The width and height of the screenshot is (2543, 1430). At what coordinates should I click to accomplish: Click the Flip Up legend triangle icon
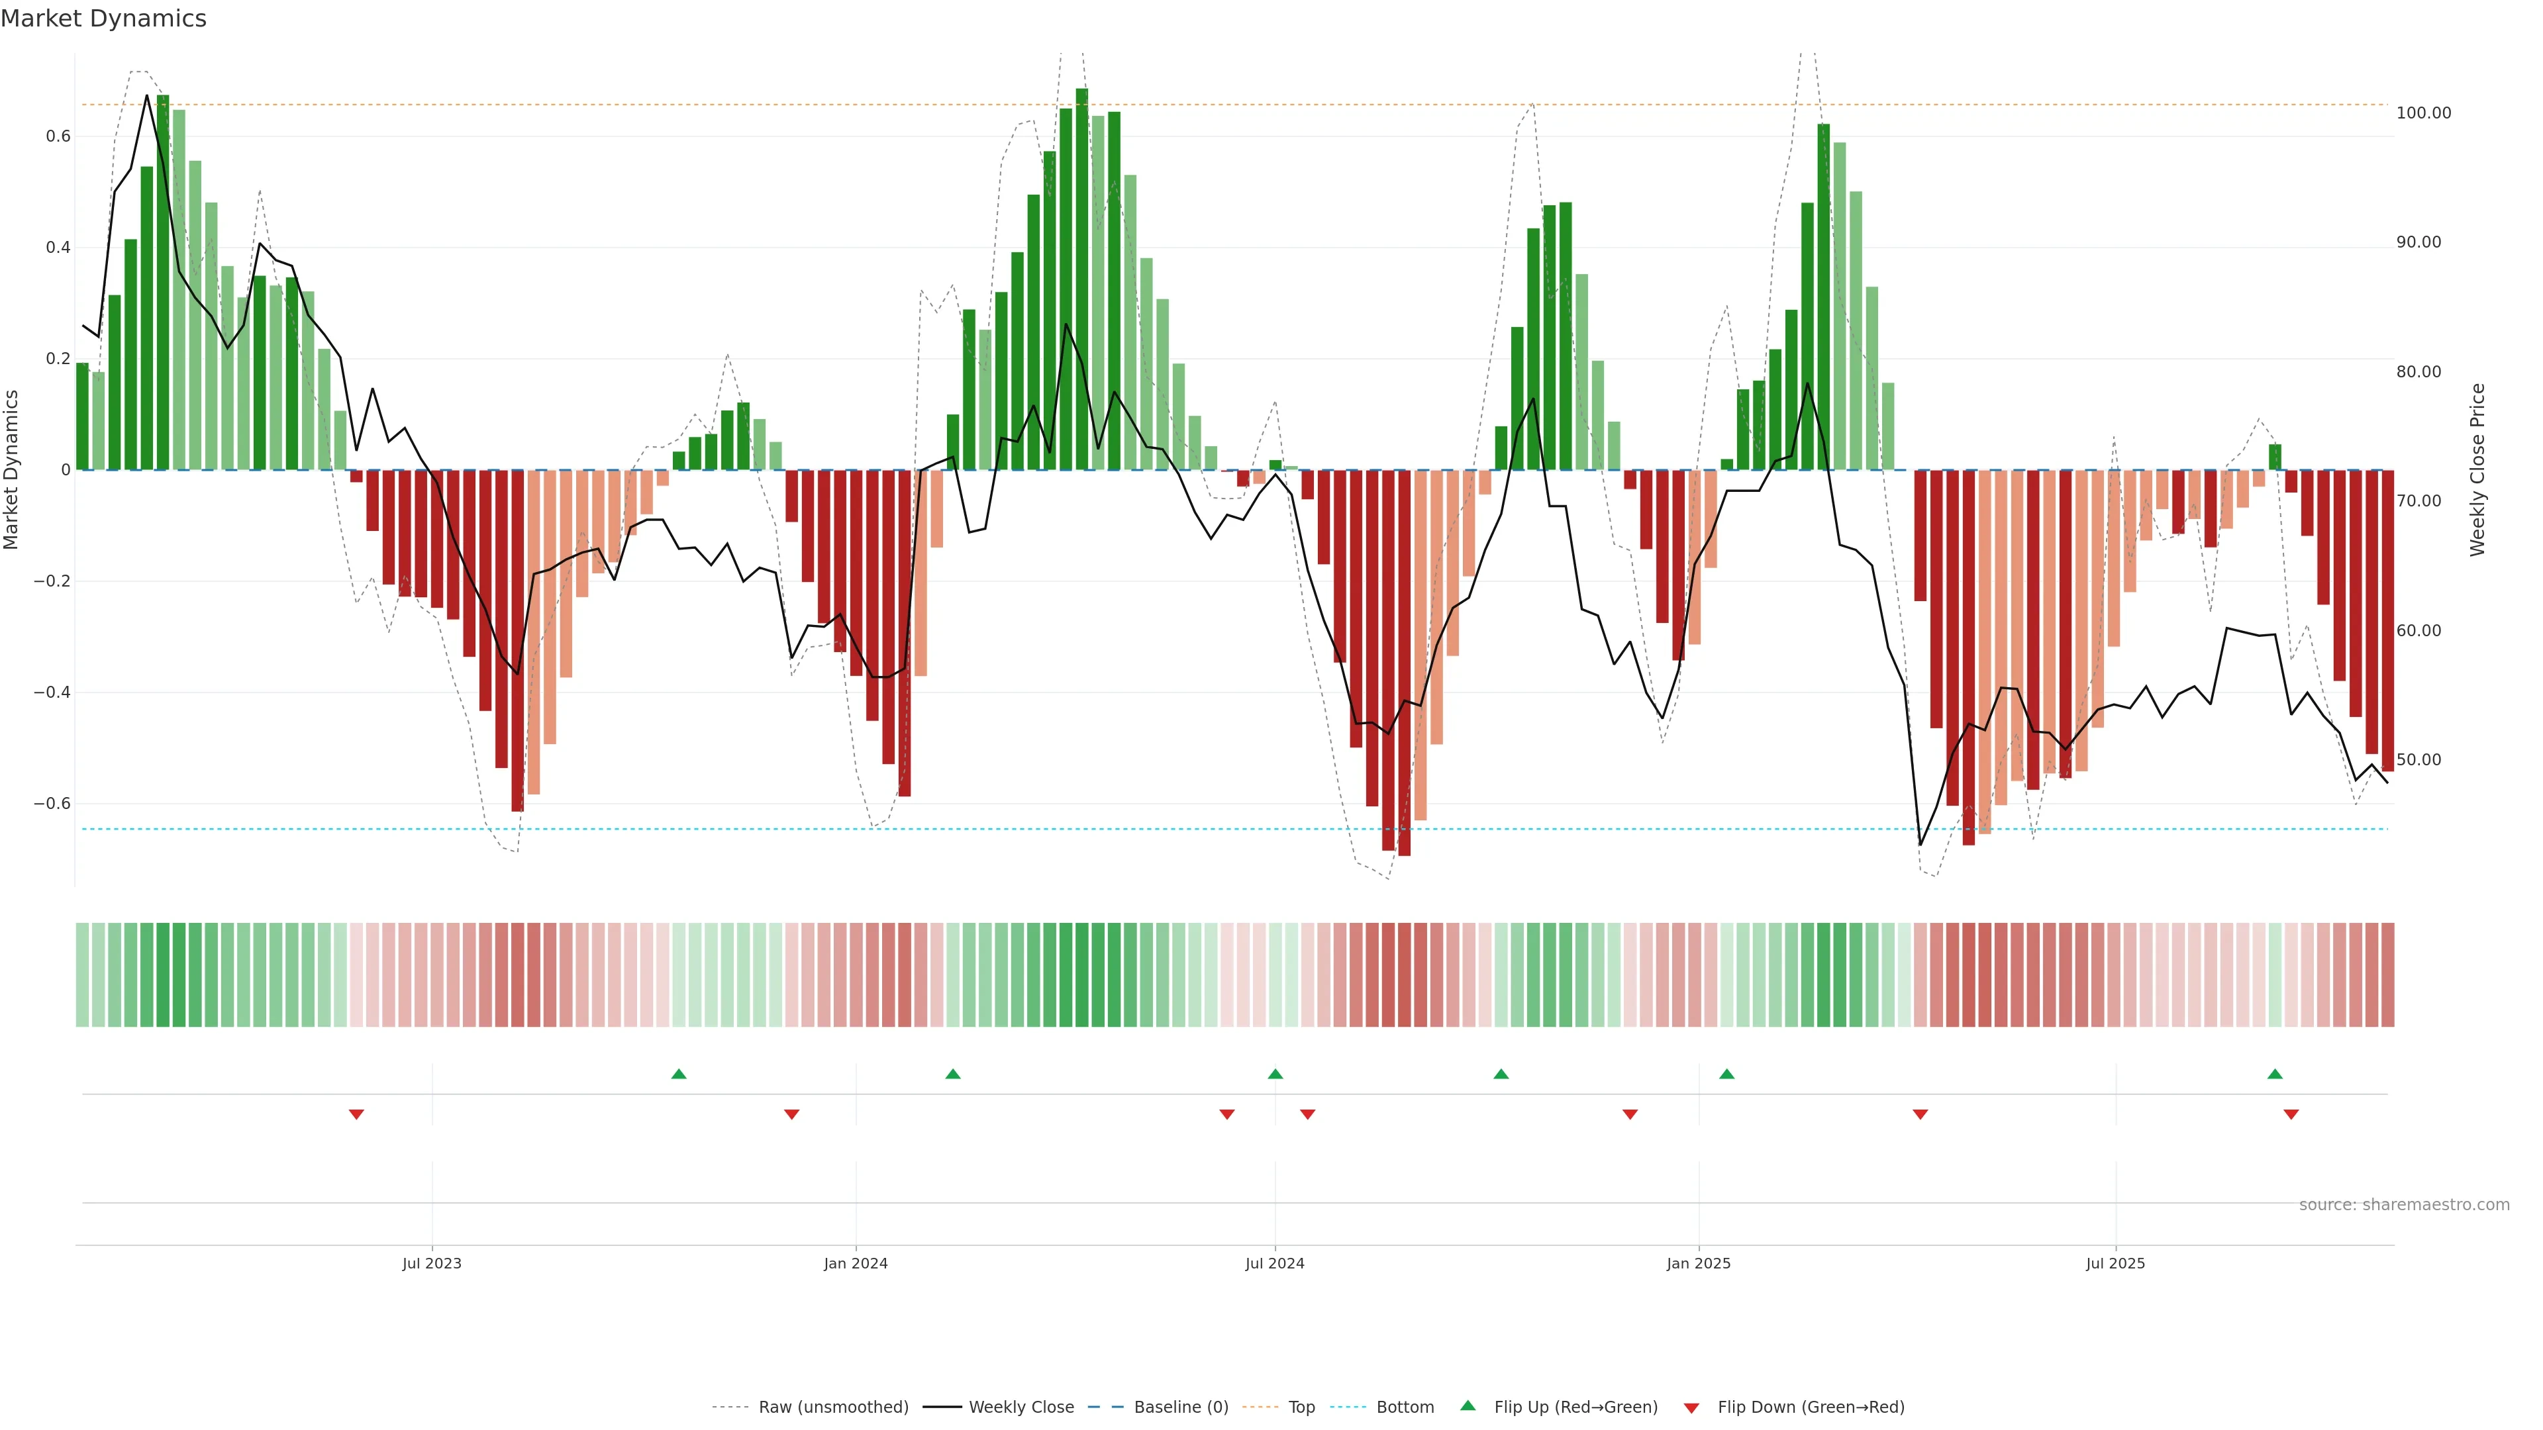[1468, 1406]
